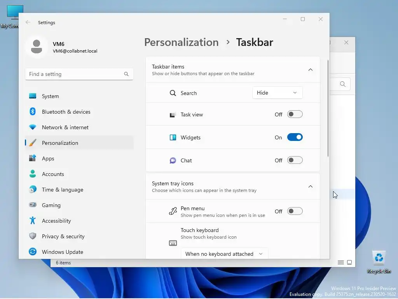Turn off the Widgets toggle

pyautogui.click(x=295, y=137)
